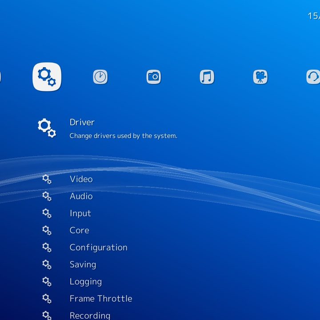Select the Settings gears tab icon

pyautogui.click(x=47, y=77)
